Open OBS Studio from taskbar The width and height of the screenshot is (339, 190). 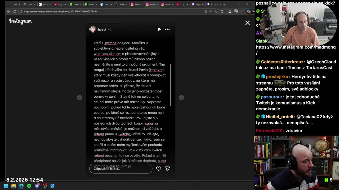45,186
